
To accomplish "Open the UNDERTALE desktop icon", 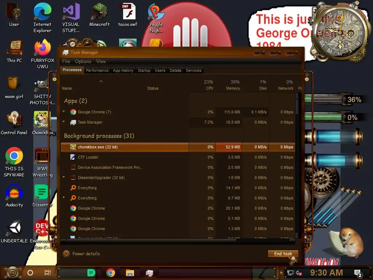I will (14, 232).
